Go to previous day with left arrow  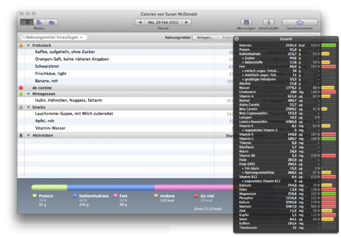pyautogui.click(x=140, y=22)
